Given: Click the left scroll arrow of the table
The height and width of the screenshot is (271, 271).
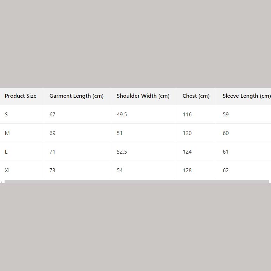Looking at the screenshot, I should 2,182.
